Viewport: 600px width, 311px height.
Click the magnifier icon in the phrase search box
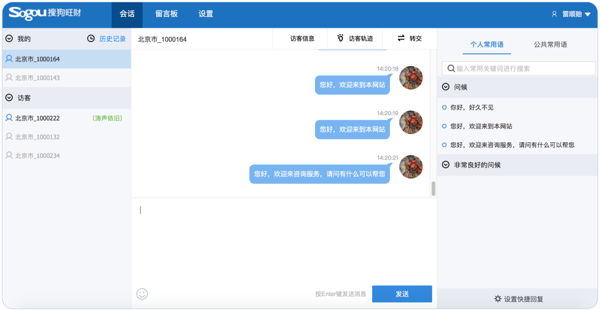point(451,68)
